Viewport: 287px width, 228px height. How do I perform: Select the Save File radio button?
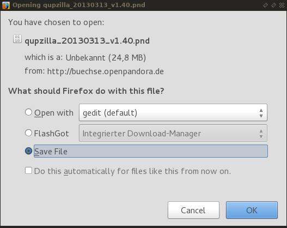click(28, 151)
